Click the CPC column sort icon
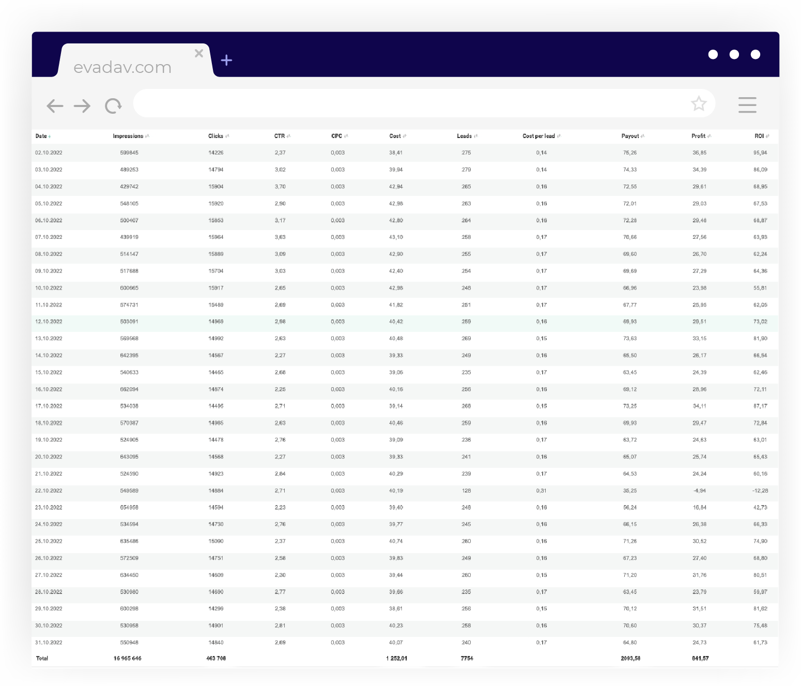Image resolution: width=801 pixels, height=686 pixels. point(346,136)
